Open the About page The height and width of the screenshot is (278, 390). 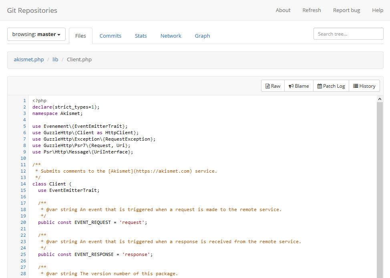pyautogui.click(x=283, y=10)
